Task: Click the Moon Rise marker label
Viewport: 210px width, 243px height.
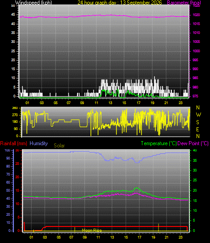Action: coord(92,230)
